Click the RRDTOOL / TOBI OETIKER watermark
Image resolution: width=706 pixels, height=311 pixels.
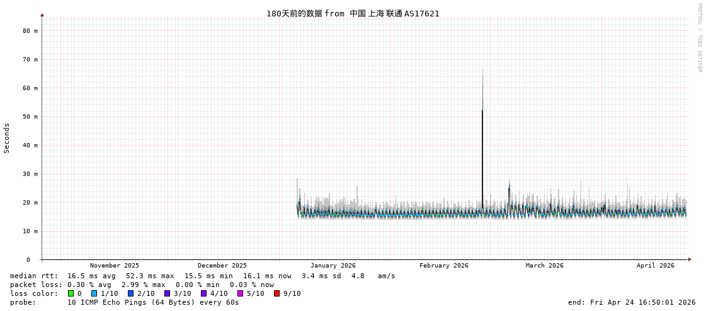coord(699,37)
